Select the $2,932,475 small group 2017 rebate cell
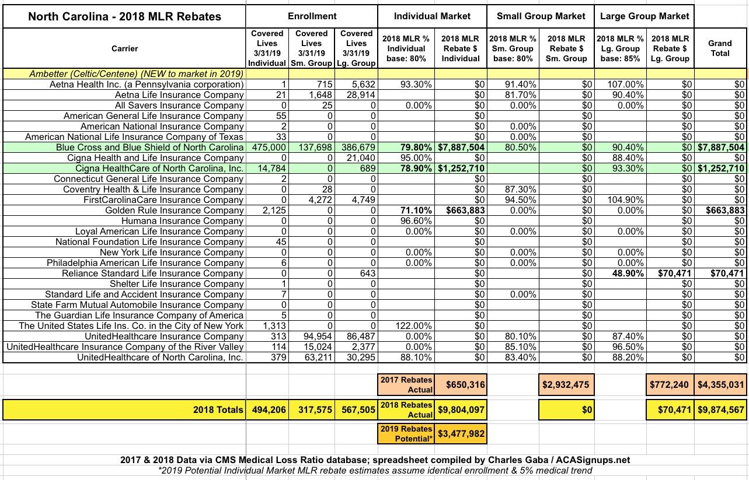 (566, 384)
